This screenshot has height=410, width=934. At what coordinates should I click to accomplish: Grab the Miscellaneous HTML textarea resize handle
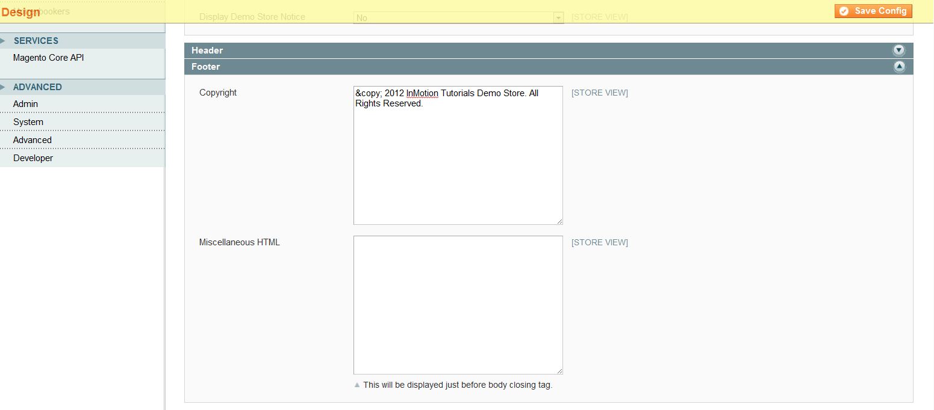tap(559, 371)
